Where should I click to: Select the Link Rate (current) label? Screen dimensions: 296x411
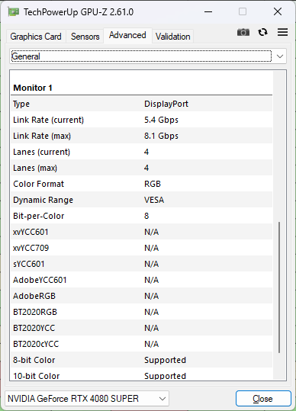(49, 120)
